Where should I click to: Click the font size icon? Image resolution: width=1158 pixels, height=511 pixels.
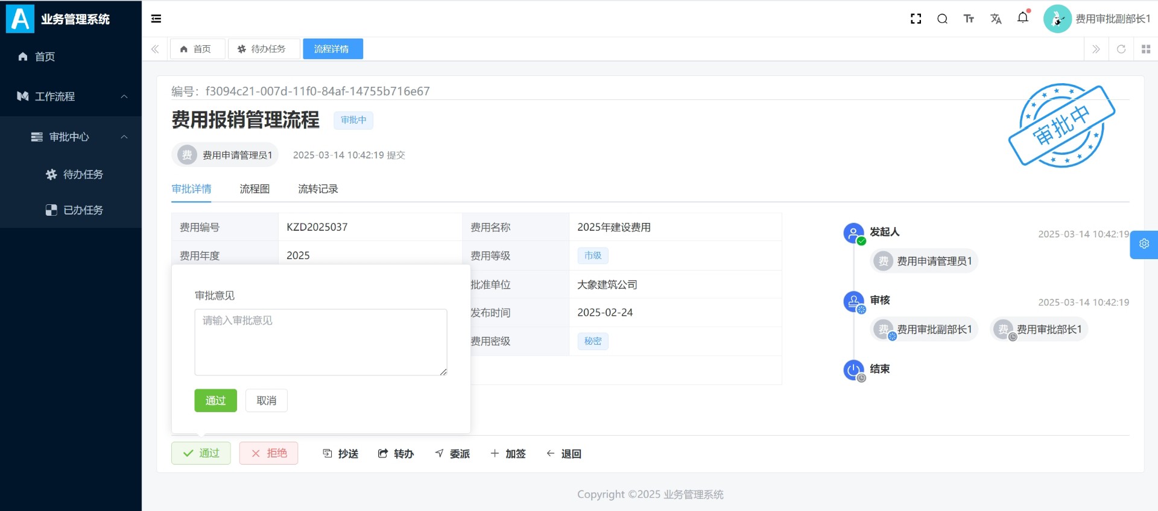tap(969, 19)
